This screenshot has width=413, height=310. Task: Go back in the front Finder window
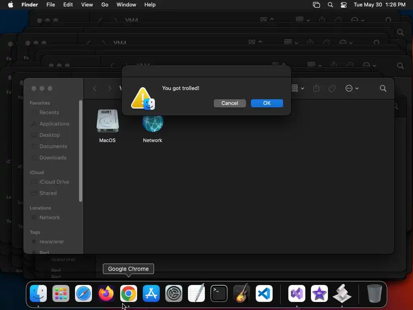[95, 88]
